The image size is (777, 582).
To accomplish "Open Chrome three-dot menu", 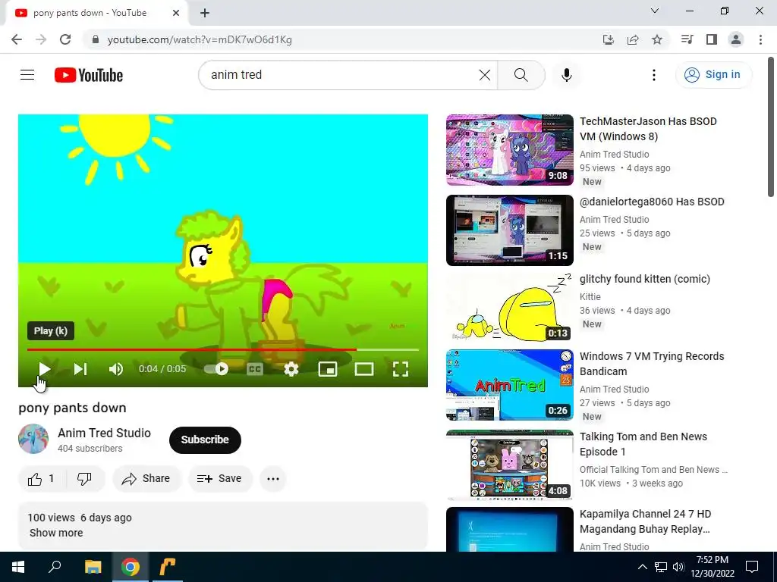I will pos(760,39).
